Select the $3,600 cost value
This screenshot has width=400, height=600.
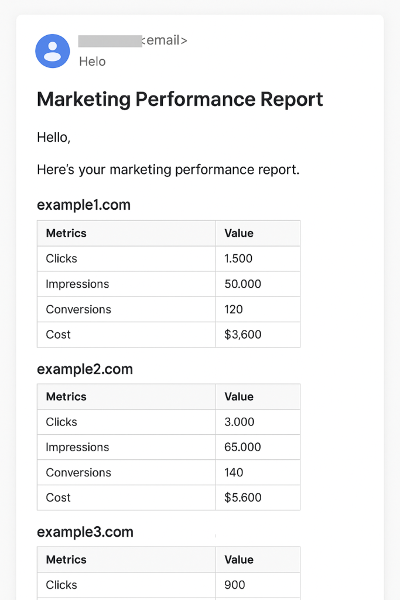(x=243, y=335)
